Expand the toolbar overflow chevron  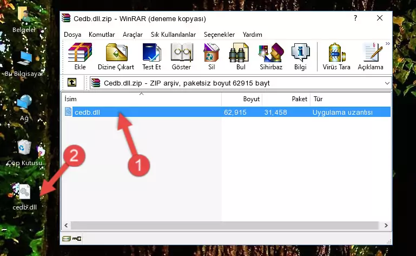point(388,44)
